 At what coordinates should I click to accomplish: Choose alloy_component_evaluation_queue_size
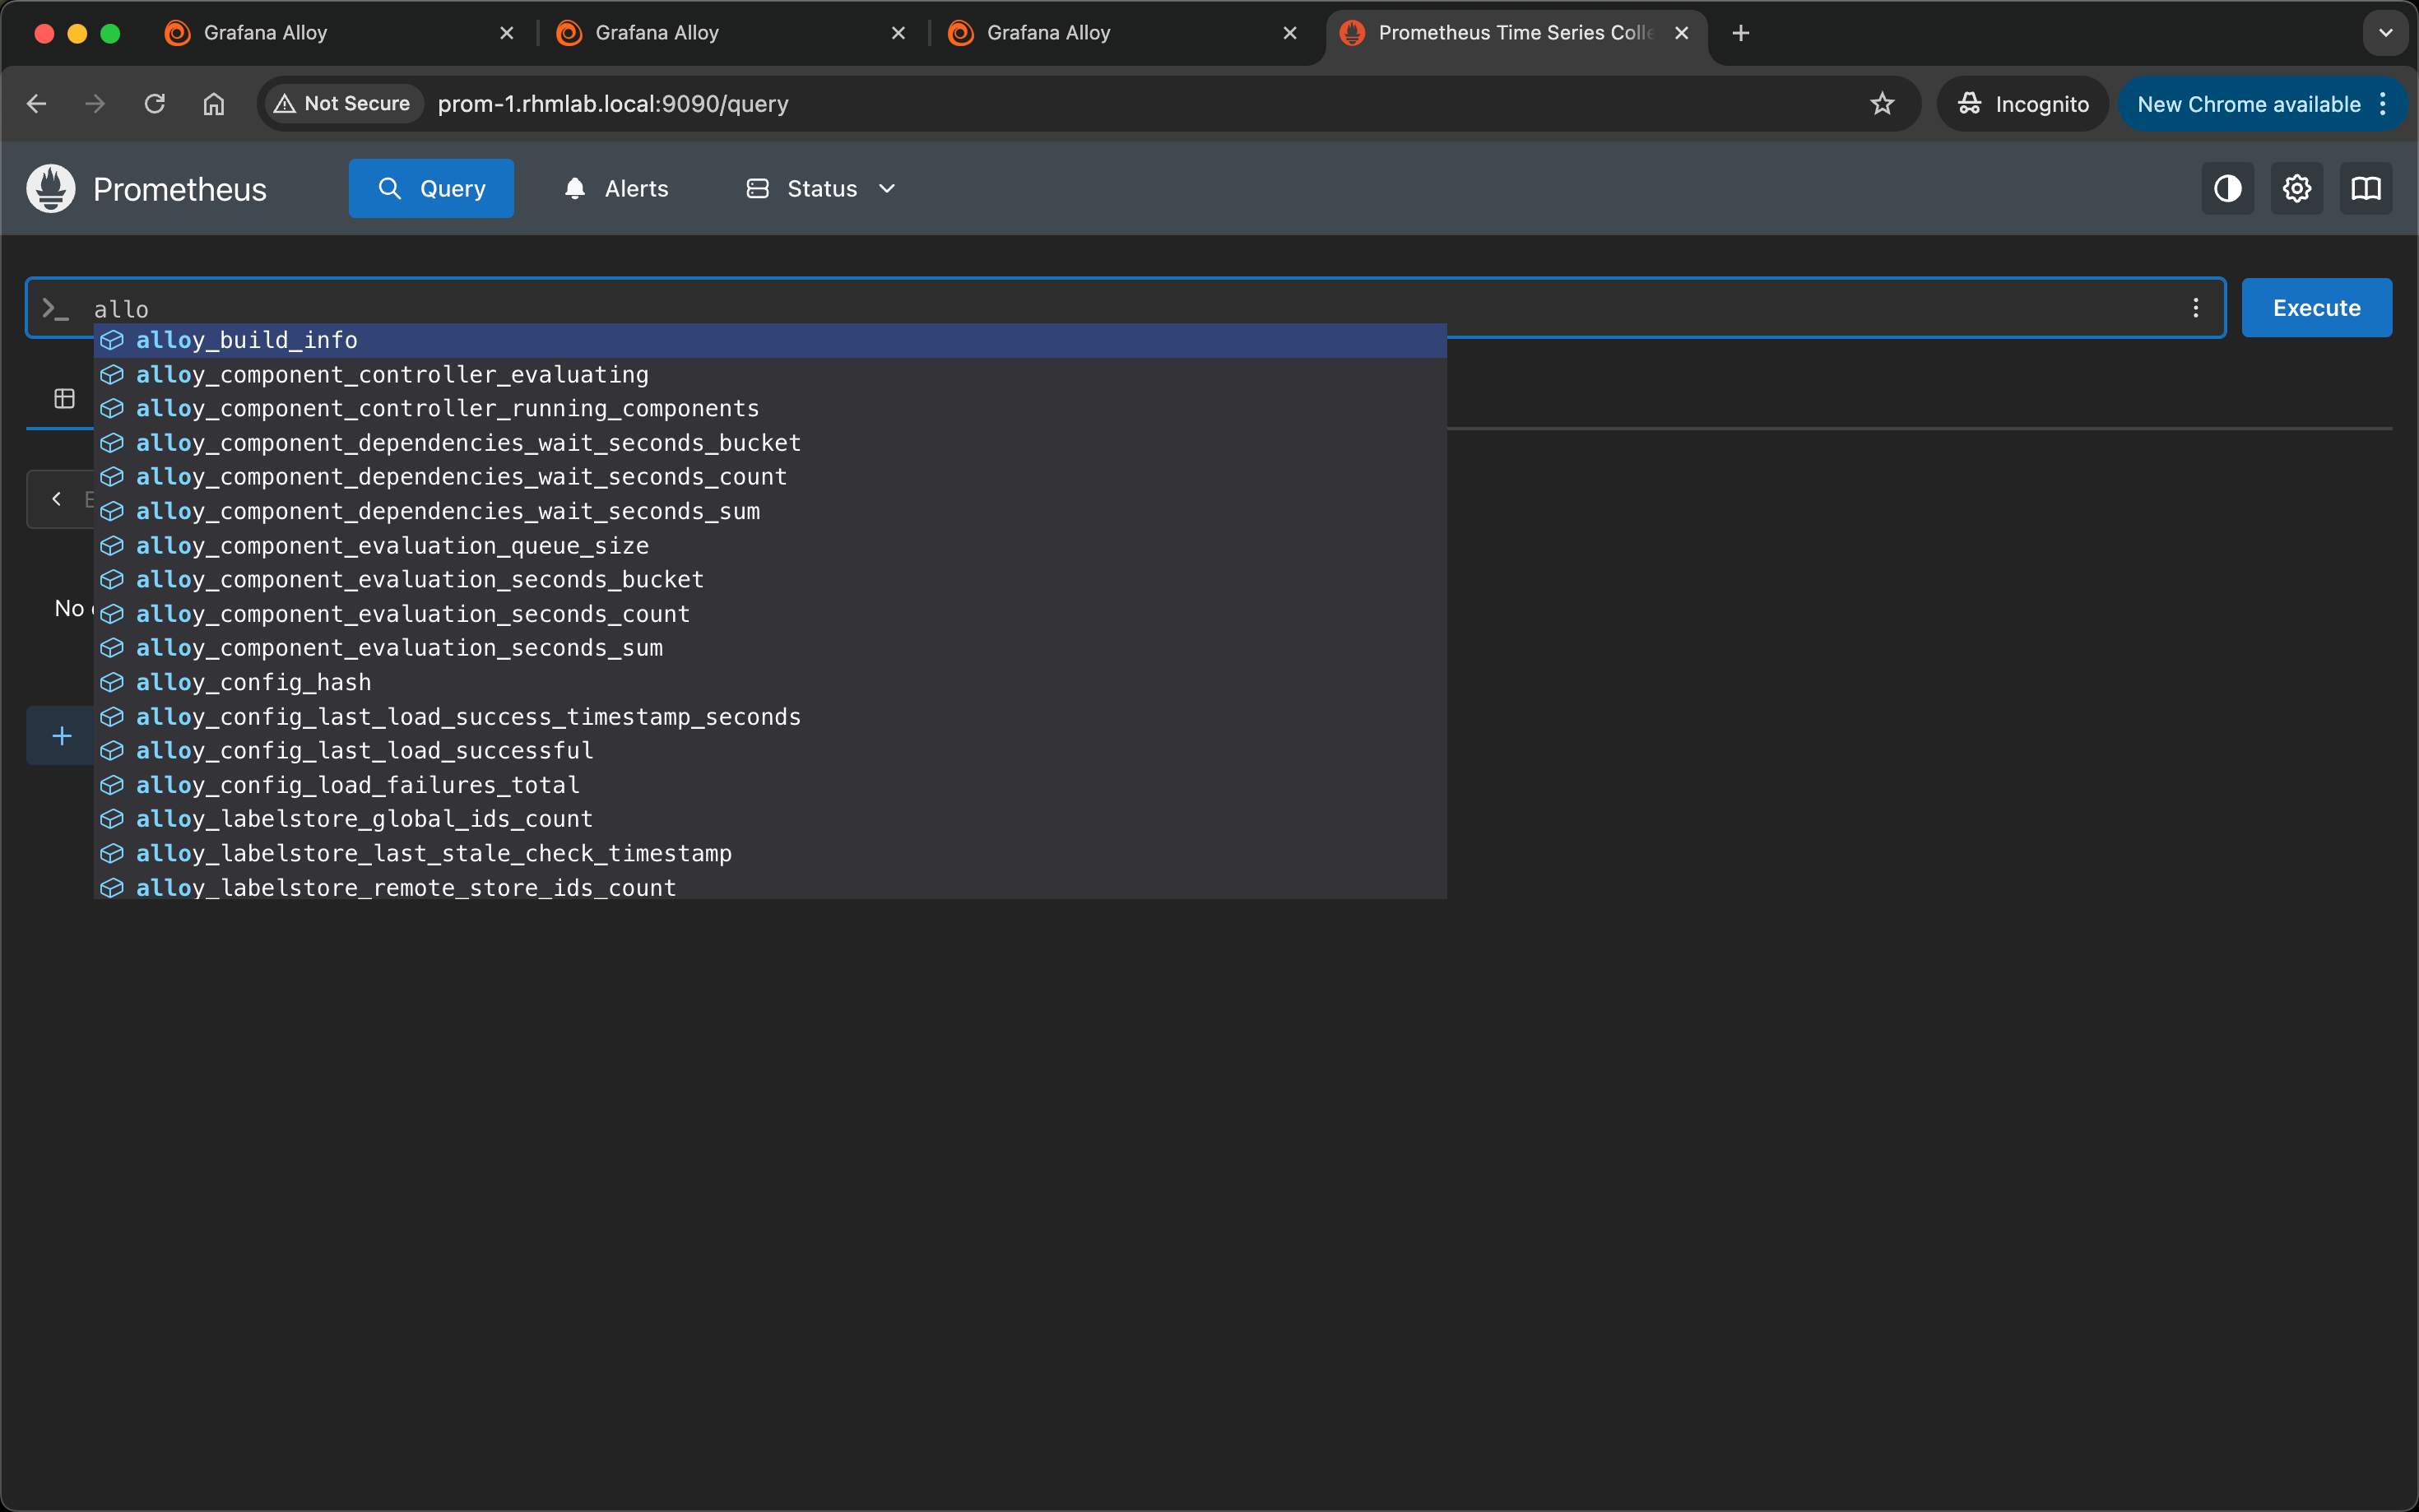(x=770, y=545)
